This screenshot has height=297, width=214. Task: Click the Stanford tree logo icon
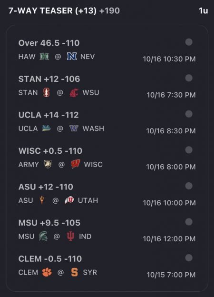tap(47, 92)
